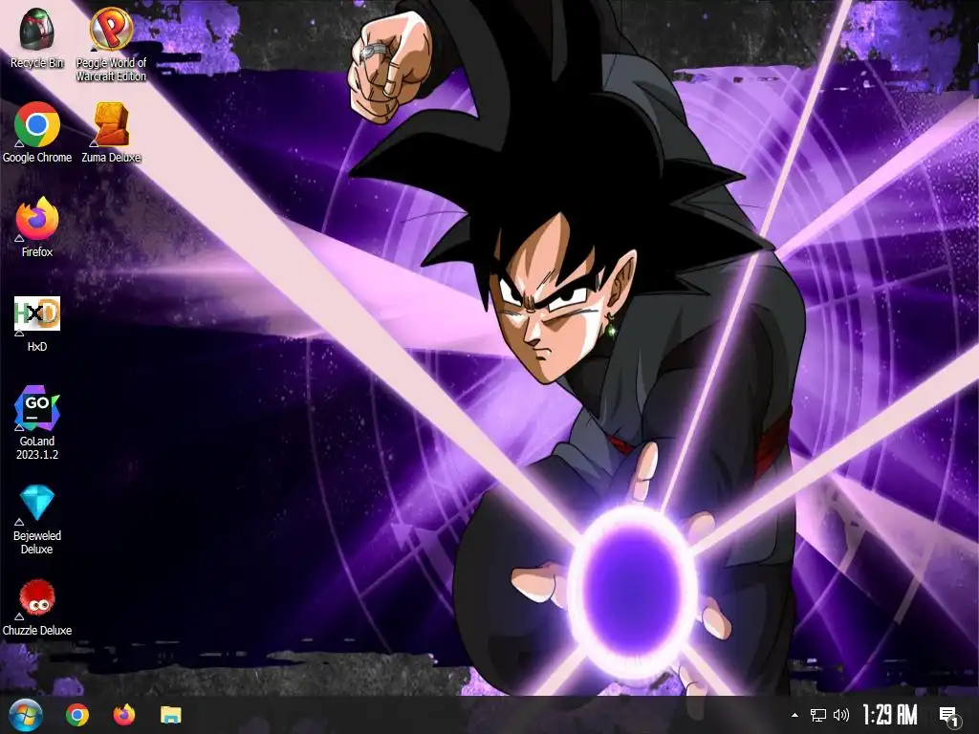Click the 1:29 AM taskbar clock
Image resolution: width=979 pixels, height=734 pixels.
point(890,715)
